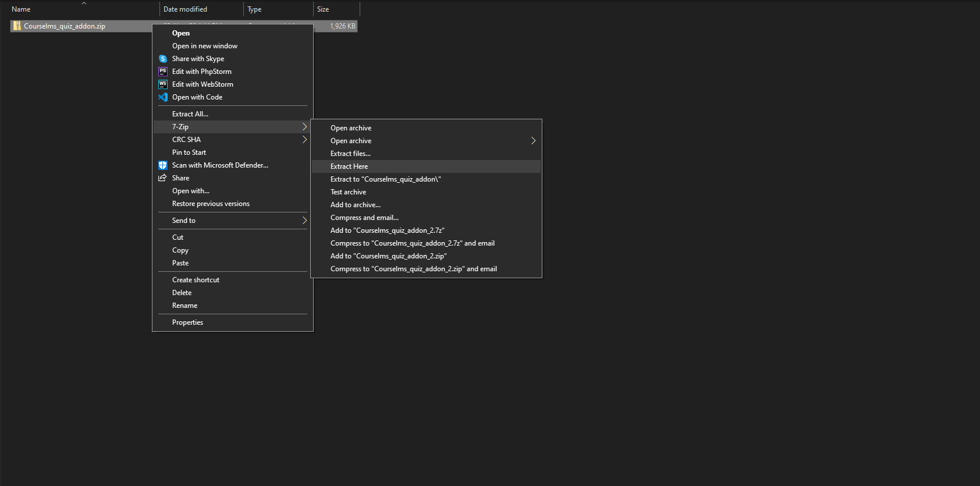Select Add to archive...
This screenshot has height=486, width=980.
click(x=427, y=205)
